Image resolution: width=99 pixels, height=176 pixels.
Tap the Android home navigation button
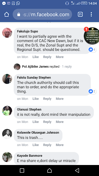point(50,170)
